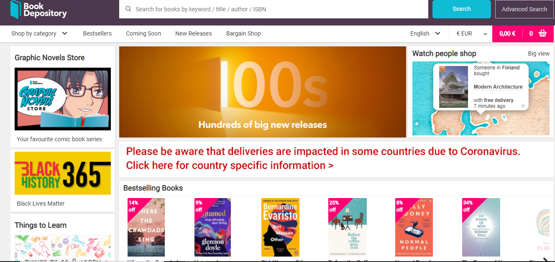Open the shopping basket icon
Screen dimensions: 555x262
pos(543,33)
